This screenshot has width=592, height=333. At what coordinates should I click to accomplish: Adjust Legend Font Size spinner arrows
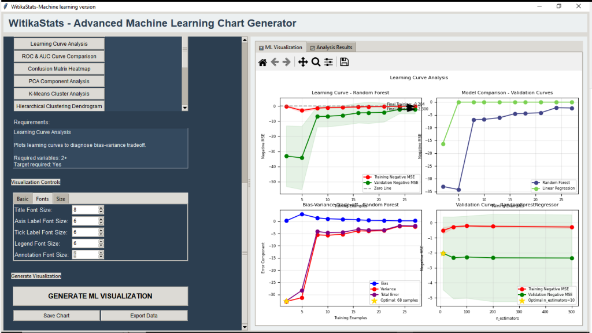[101, 243]
